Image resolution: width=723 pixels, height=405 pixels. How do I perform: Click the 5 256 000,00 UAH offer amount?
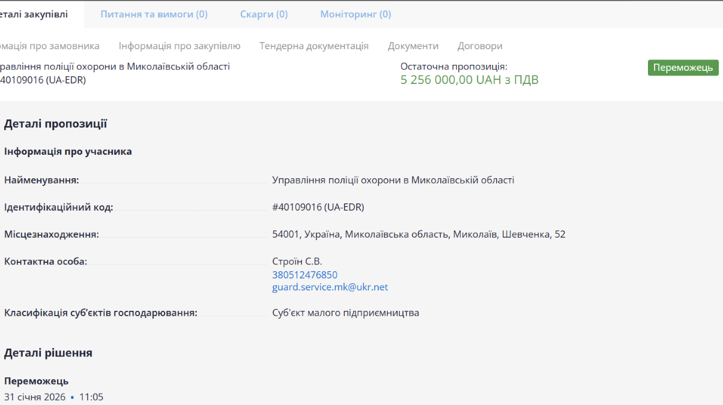(469, 80)
